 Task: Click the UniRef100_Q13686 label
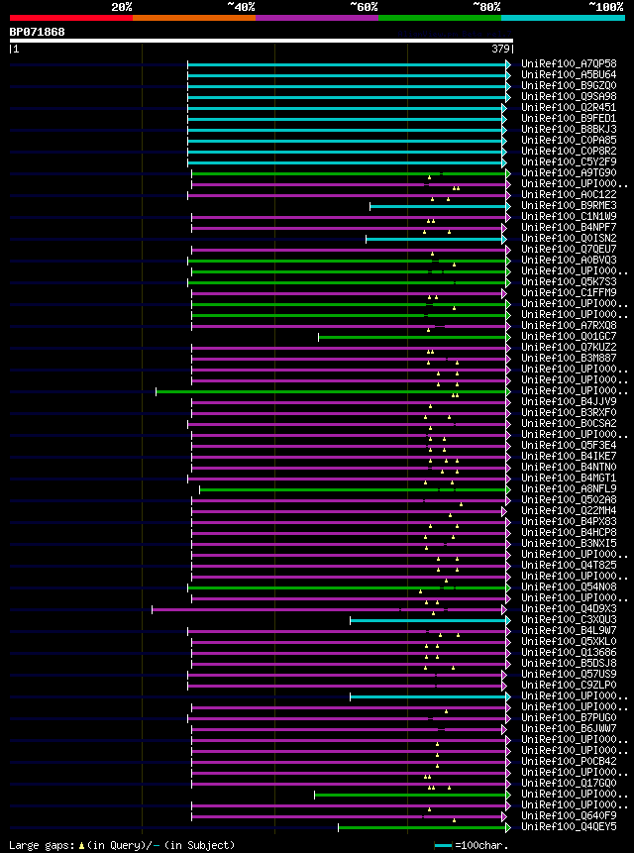[x=569, y=652]
